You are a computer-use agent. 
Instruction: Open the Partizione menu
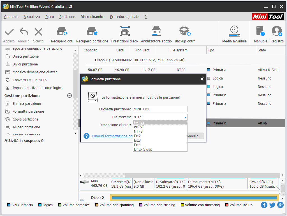click(x=67, y=17)
